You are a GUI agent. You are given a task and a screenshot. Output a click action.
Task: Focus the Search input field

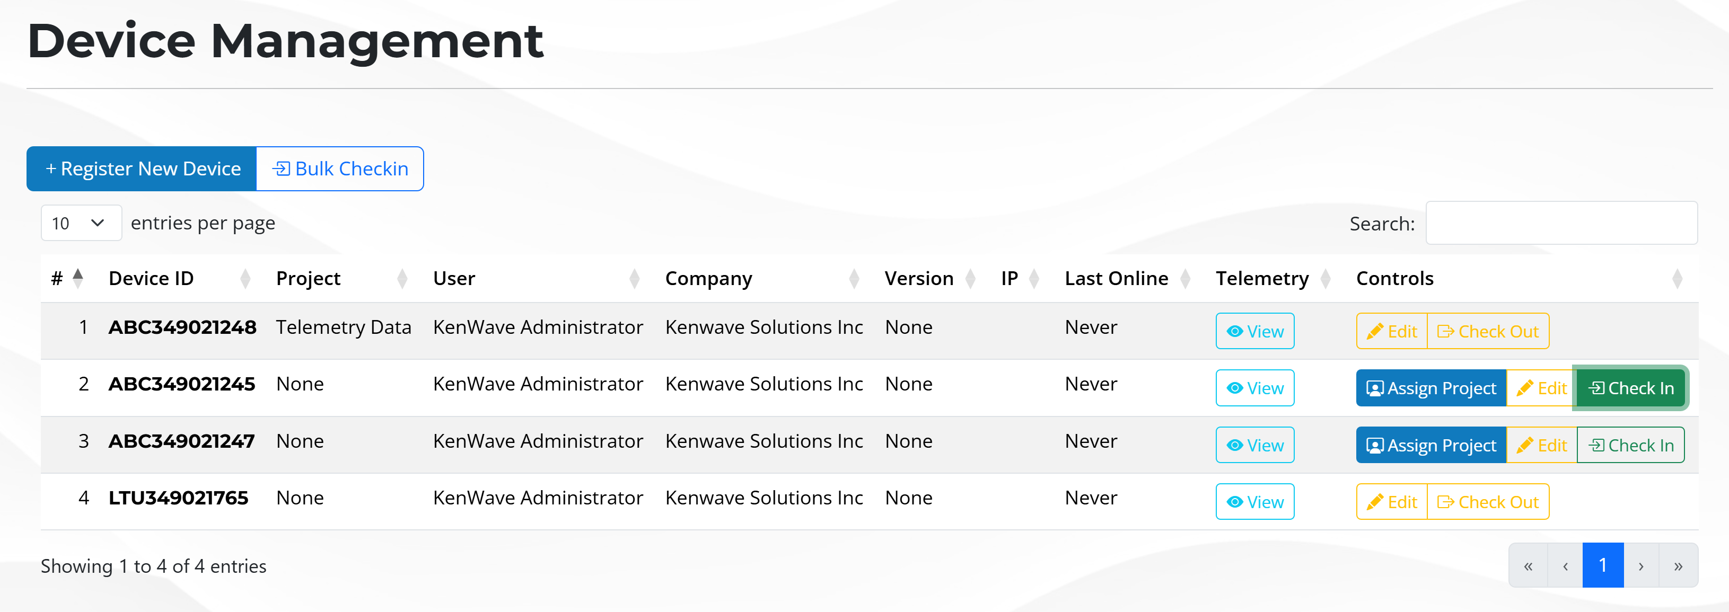tap(1560, 223)
